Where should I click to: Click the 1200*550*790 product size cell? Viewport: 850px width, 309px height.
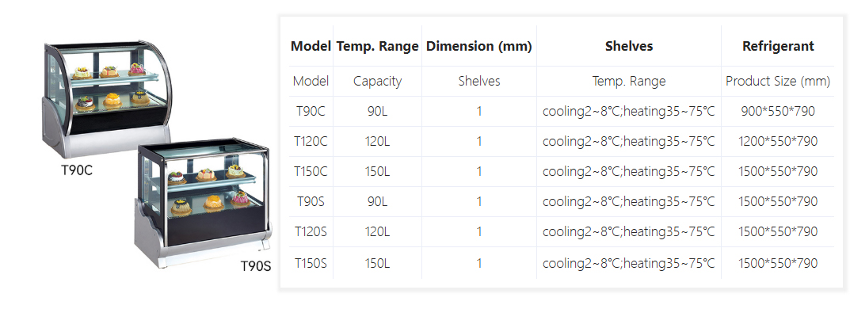(778, 142)
